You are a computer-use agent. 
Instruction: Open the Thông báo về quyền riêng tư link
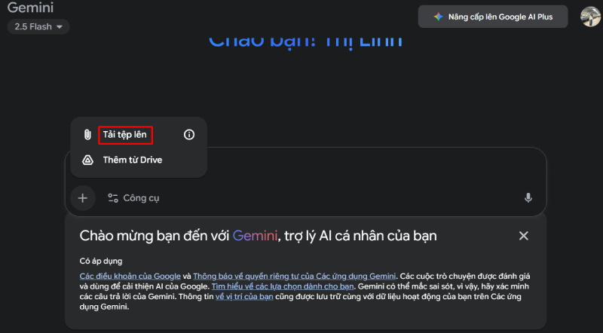[x=295, y=276]
